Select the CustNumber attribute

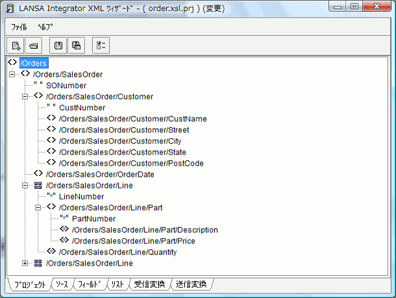tap(82, 108)
